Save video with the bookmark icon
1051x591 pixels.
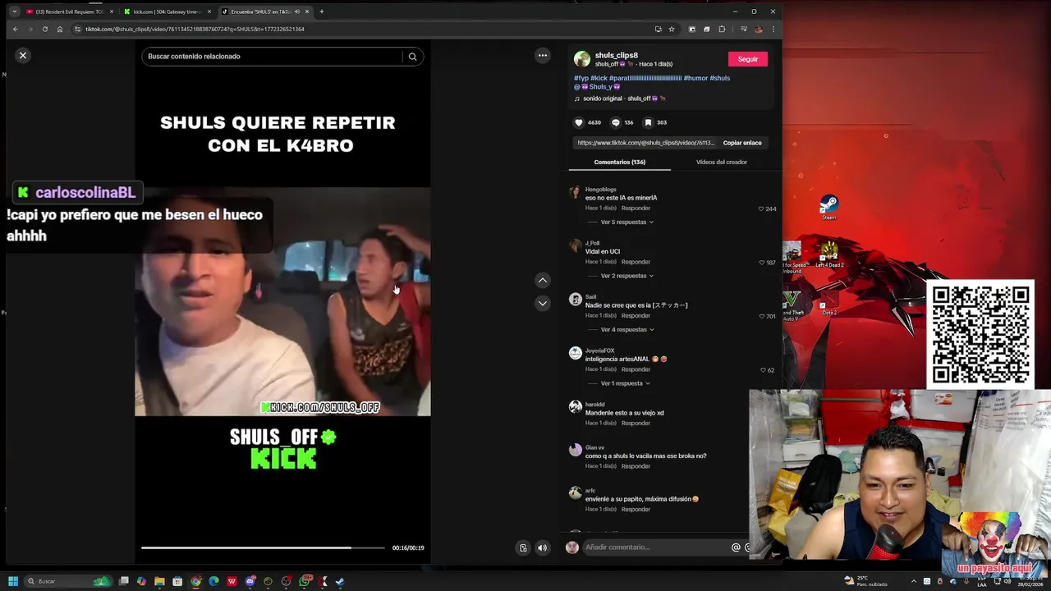[x=648, y=122]
